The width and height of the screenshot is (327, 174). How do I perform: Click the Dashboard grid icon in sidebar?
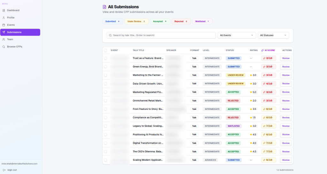tap(4, 11)
